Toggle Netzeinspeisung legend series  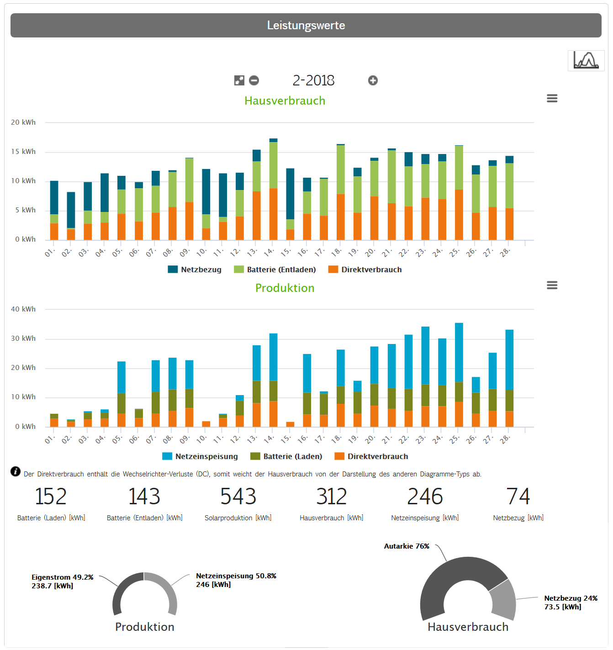click(x=200, y=456)
